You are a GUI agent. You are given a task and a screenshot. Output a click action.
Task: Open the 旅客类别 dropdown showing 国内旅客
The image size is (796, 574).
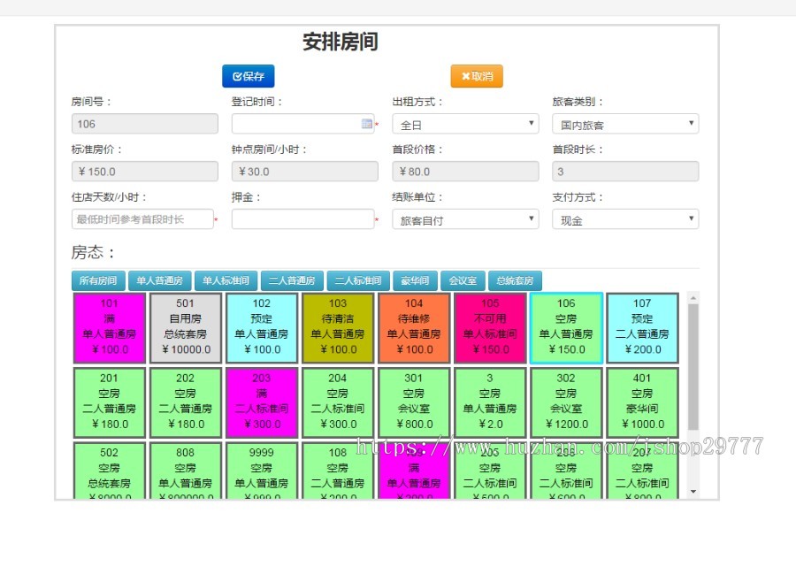click(x=625, y=123)
